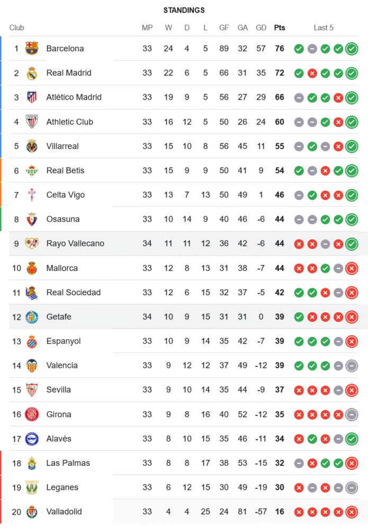
Task: Click the GD column header
Action: click(x=261, y=28)
